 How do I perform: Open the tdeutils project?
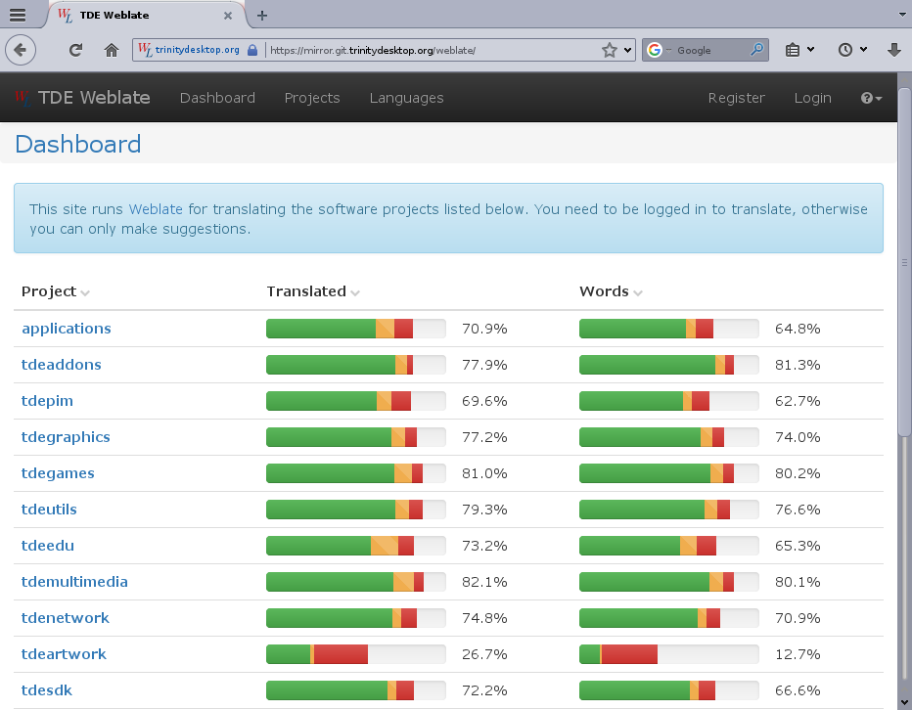click(49, 510)
